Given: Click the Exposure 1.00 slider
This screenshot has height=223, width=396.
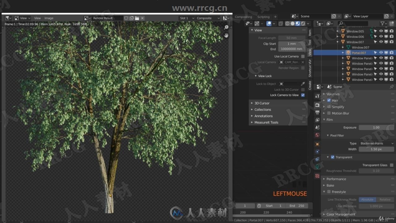Looking at the screenshot, I should point(376,127).
